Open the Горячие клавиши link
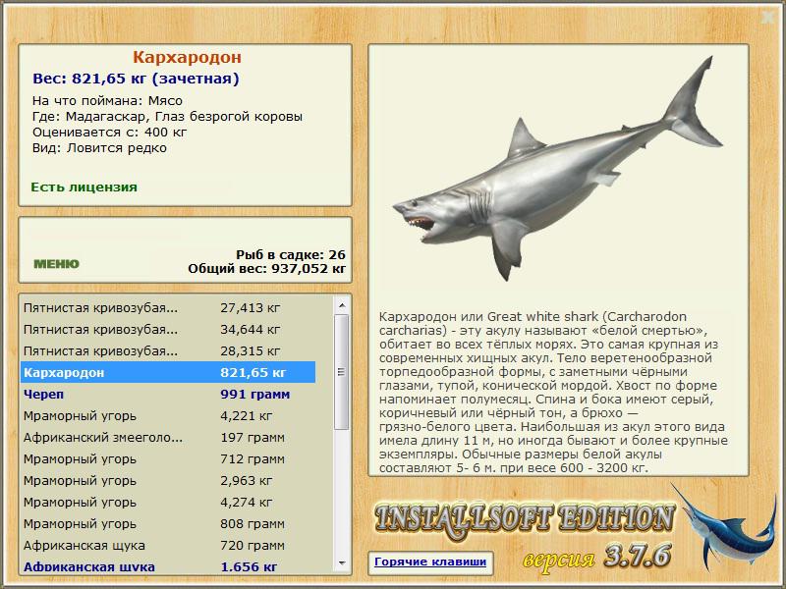 430,562
